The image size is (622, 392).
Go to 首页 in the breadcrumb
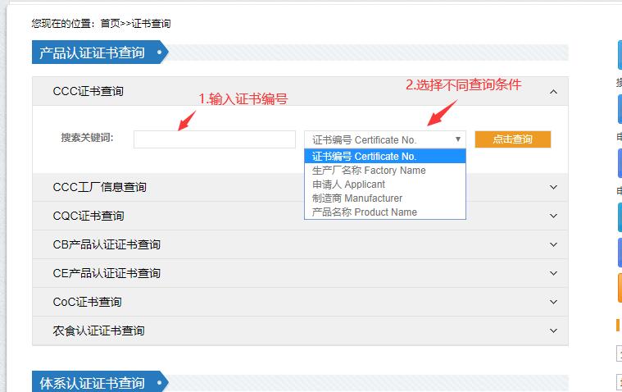coord(110,24)
